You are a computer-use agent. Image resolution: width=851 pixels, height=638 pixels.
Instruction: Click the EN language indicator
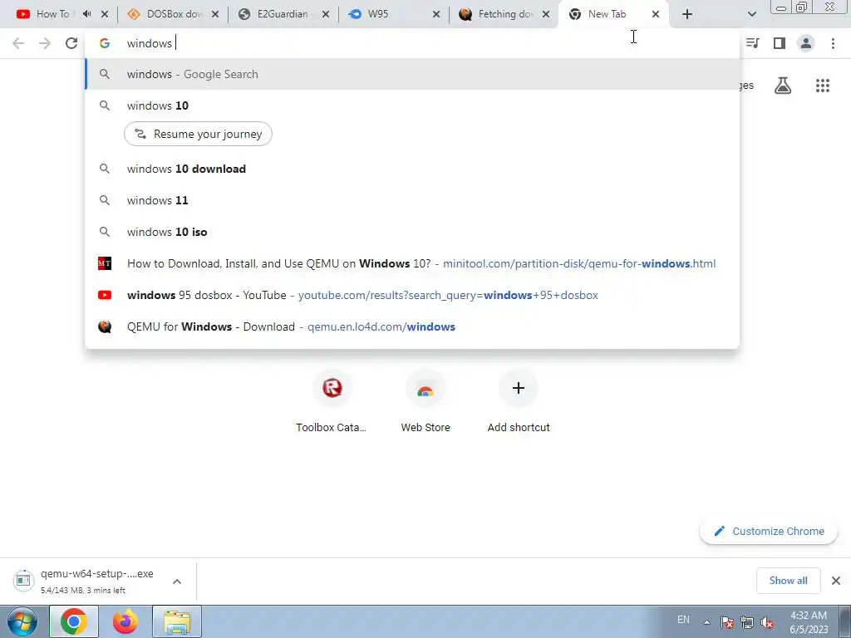(683, 620)
